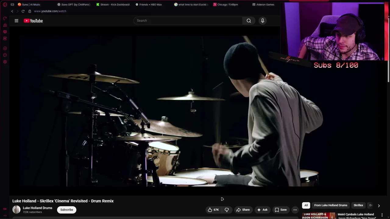Select the Skrillex filter chip
This screenshot has width=390, height=219.
point(358,205)
